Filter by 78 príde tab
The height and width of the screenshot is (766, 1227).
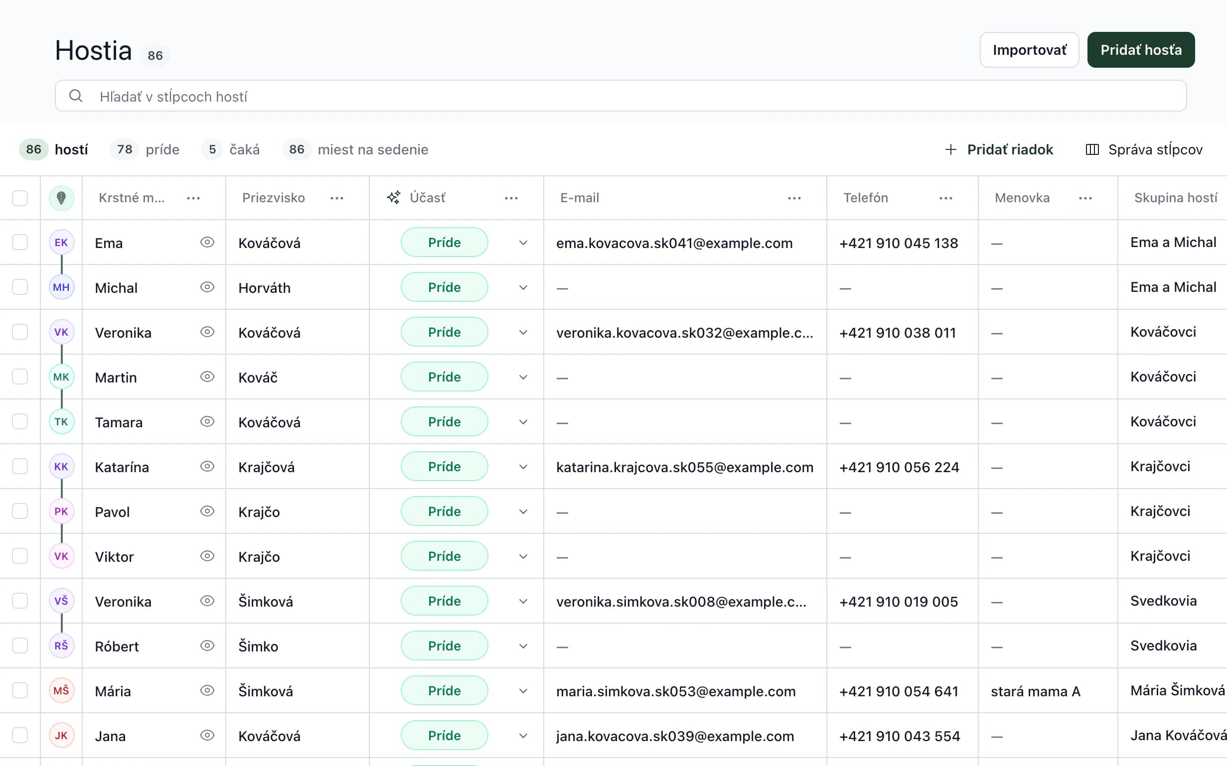[x=145, y=149]
